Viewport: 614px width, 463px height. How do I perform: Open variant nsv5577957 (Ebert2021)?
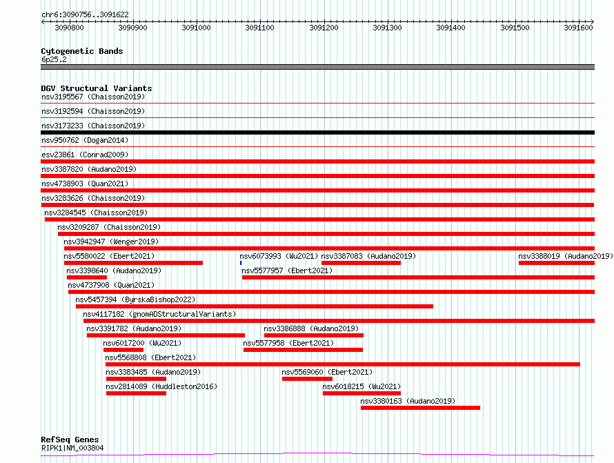[287, 270]
